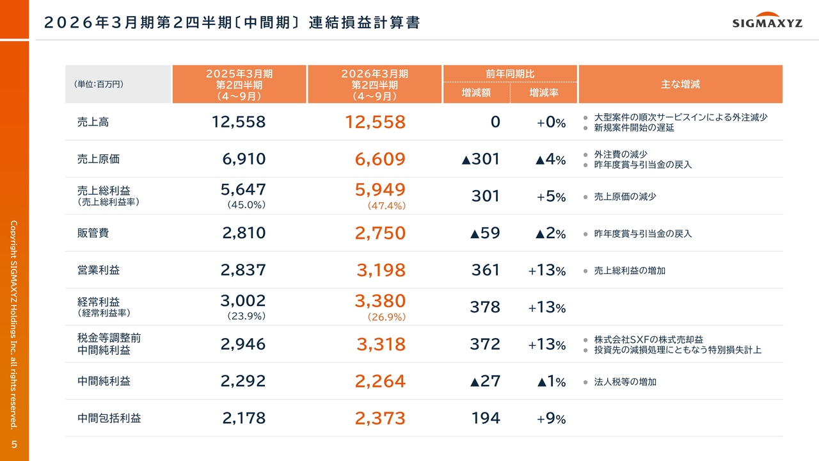Click the 単位:百万円 unit cell
This screenshot has height=461, width=819.
(x=99, y=84)
